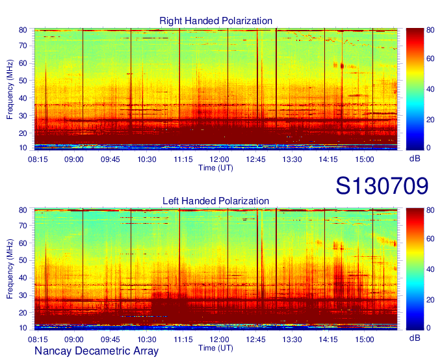Click the 'Right Handed Polarization' title

[x=216, y=21]
